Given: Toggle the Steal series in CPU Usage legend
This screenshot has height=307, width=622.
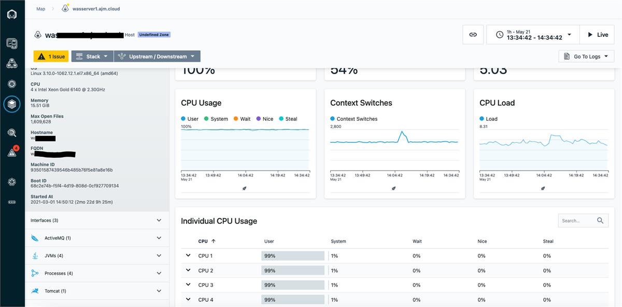Looking at the screenshot, I should 289,119.
